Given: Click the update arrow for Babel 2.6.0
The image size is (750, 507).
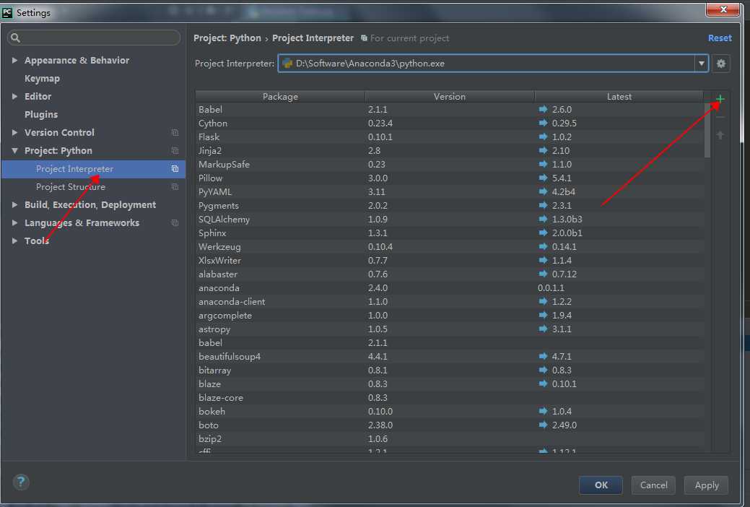Looking at the screenshot, I should point(543,109).
